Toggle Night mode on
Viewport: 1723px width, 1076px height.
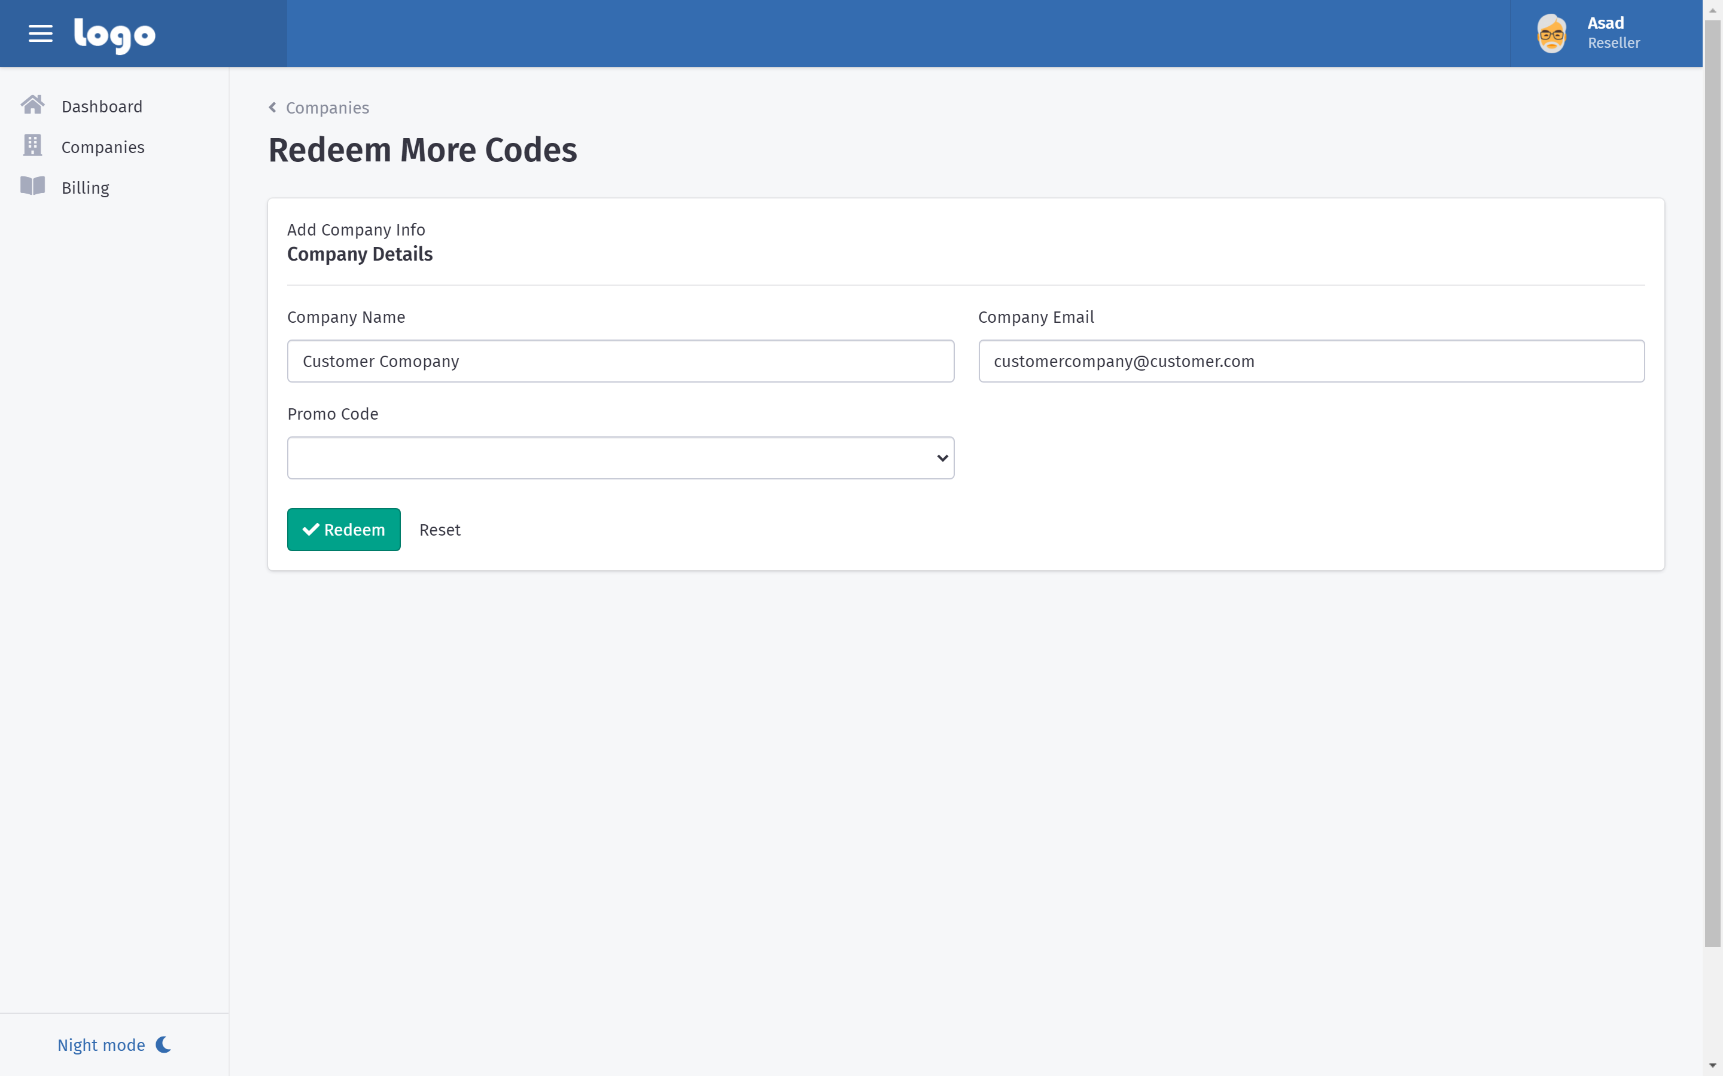101,1045
